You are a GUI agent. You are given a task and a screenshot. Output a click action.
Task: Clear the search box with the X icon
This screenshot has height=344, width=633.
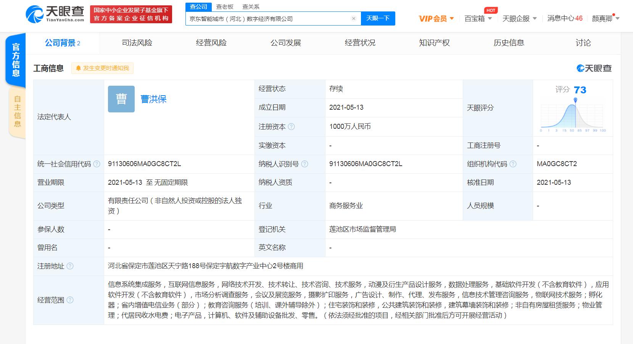click(354, 19)
